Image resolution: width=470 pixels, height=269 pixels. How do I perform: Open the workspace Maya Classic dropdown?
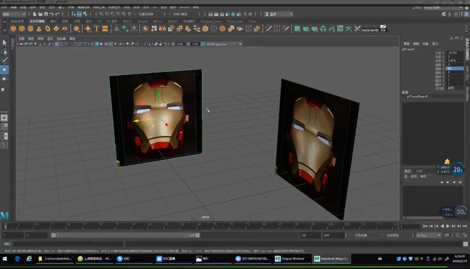pos(443,8)
